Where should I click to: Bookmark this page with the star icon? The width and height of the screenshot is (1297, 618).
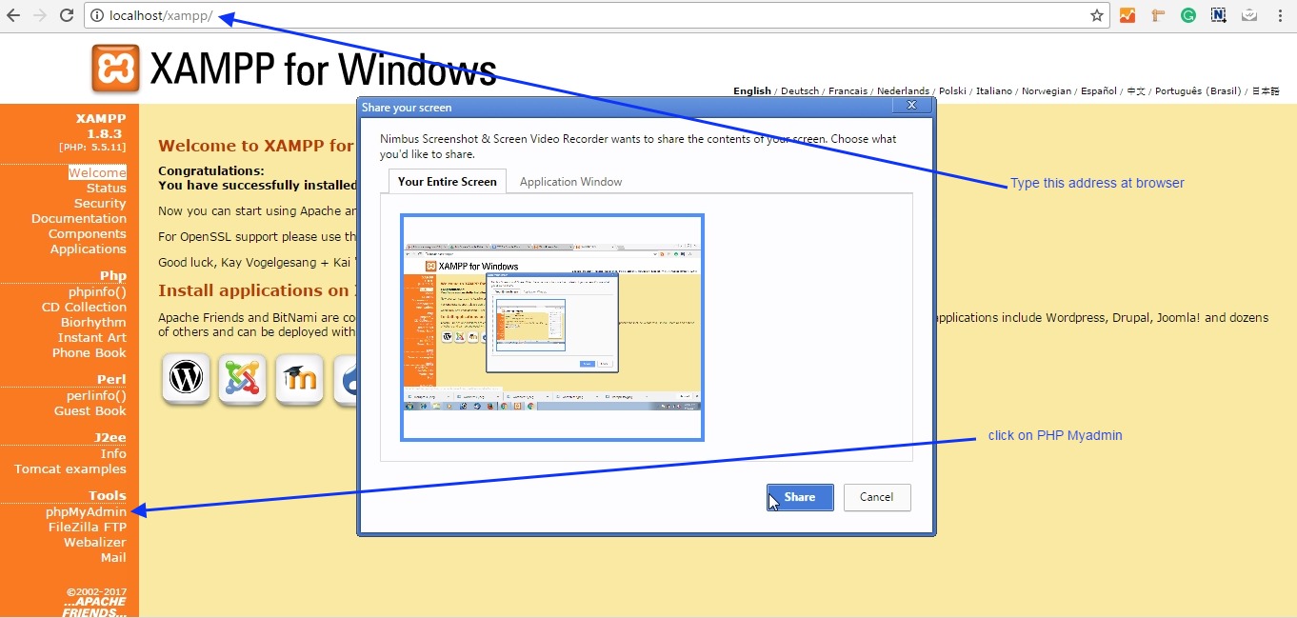point(1097,15)
